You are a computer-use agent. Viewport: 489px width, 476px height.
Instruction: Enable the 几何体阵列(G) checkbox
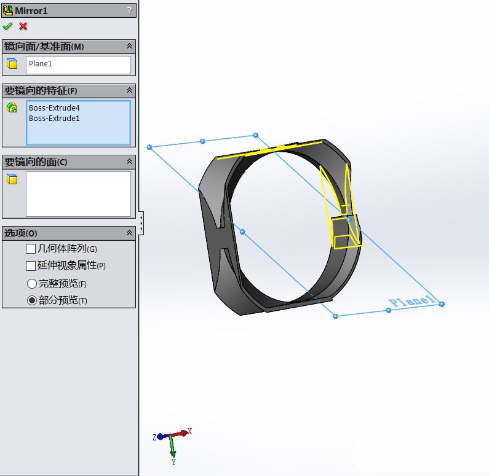pos(31,249)
